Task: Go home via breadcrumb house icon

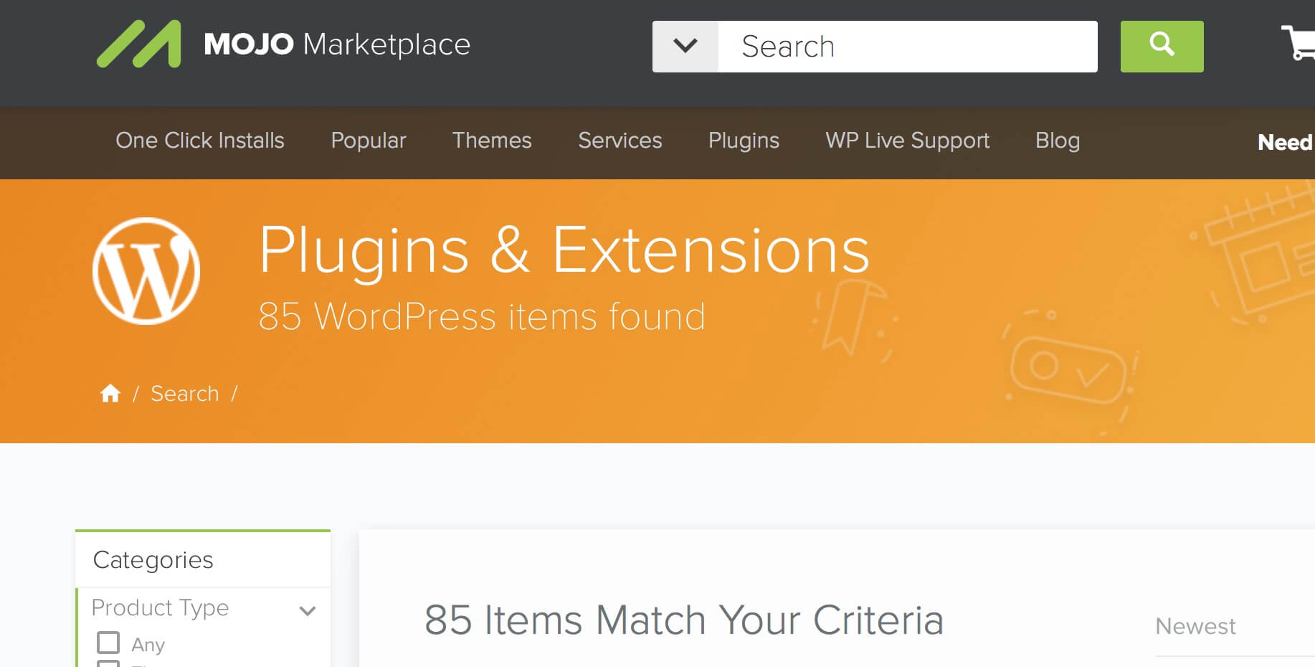Action: coord(110,393)
